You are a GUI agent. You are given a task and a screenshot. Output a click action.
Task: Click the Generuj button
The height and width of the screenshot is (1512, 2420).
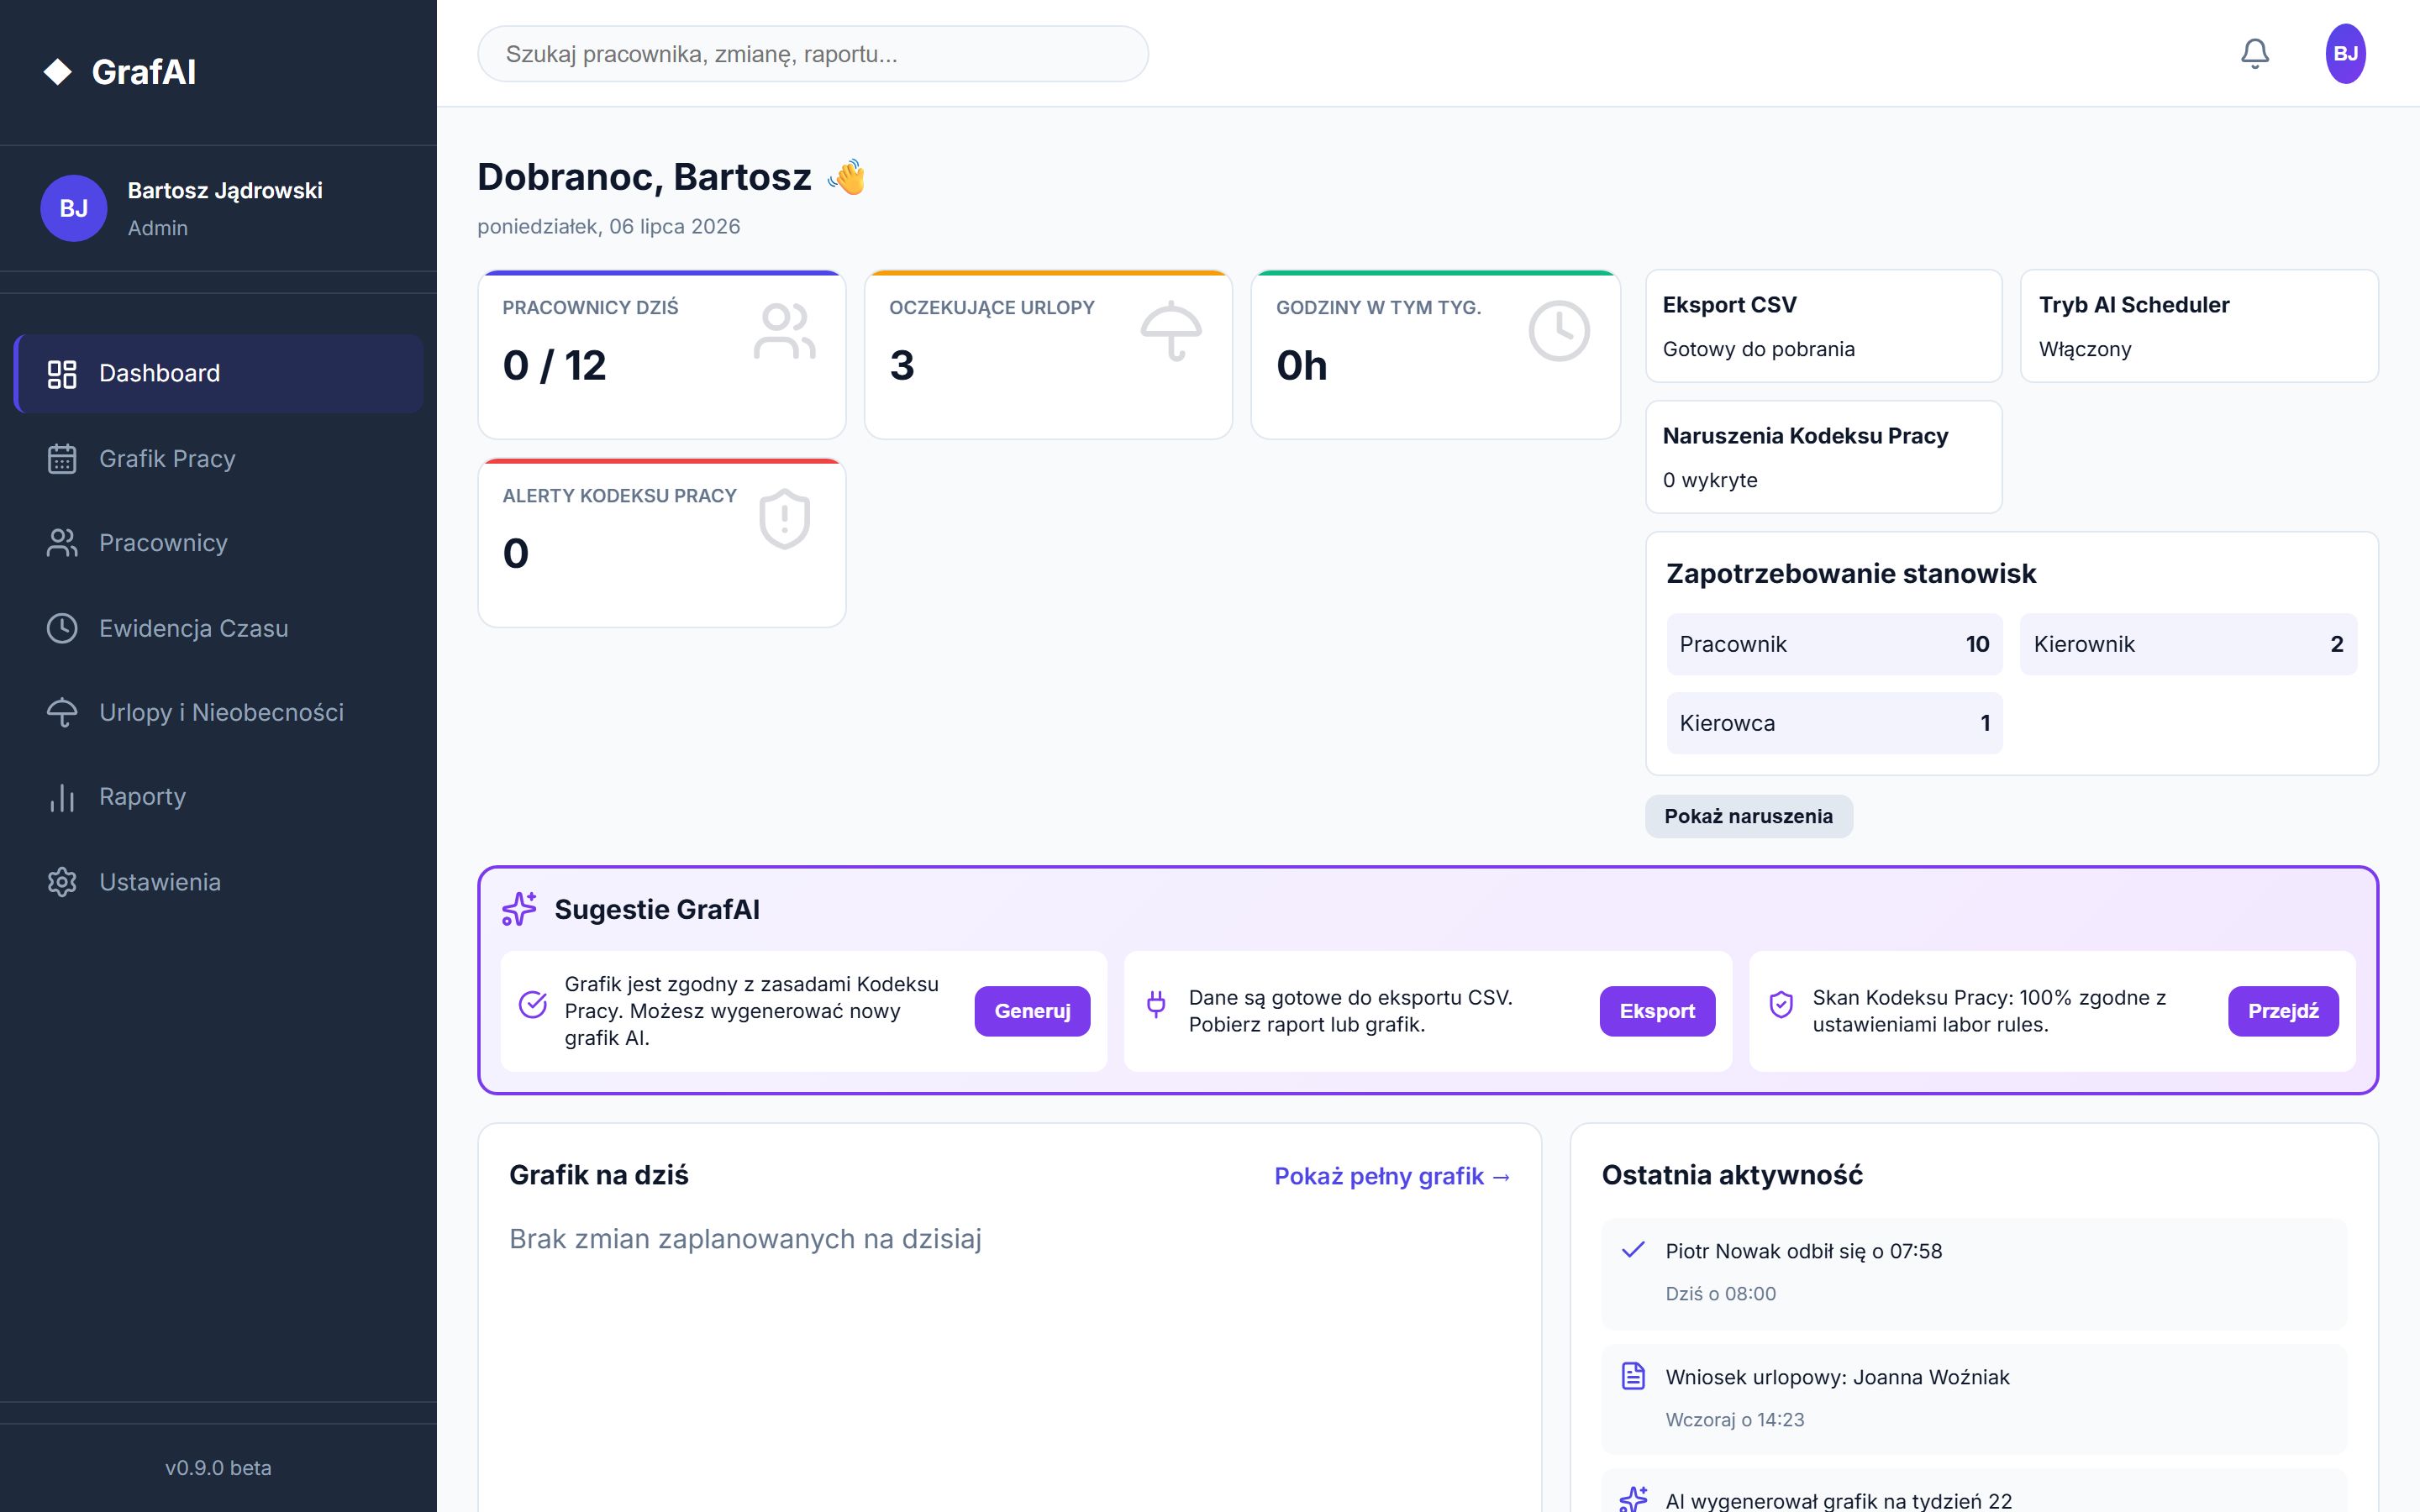pos(1032,1011)
